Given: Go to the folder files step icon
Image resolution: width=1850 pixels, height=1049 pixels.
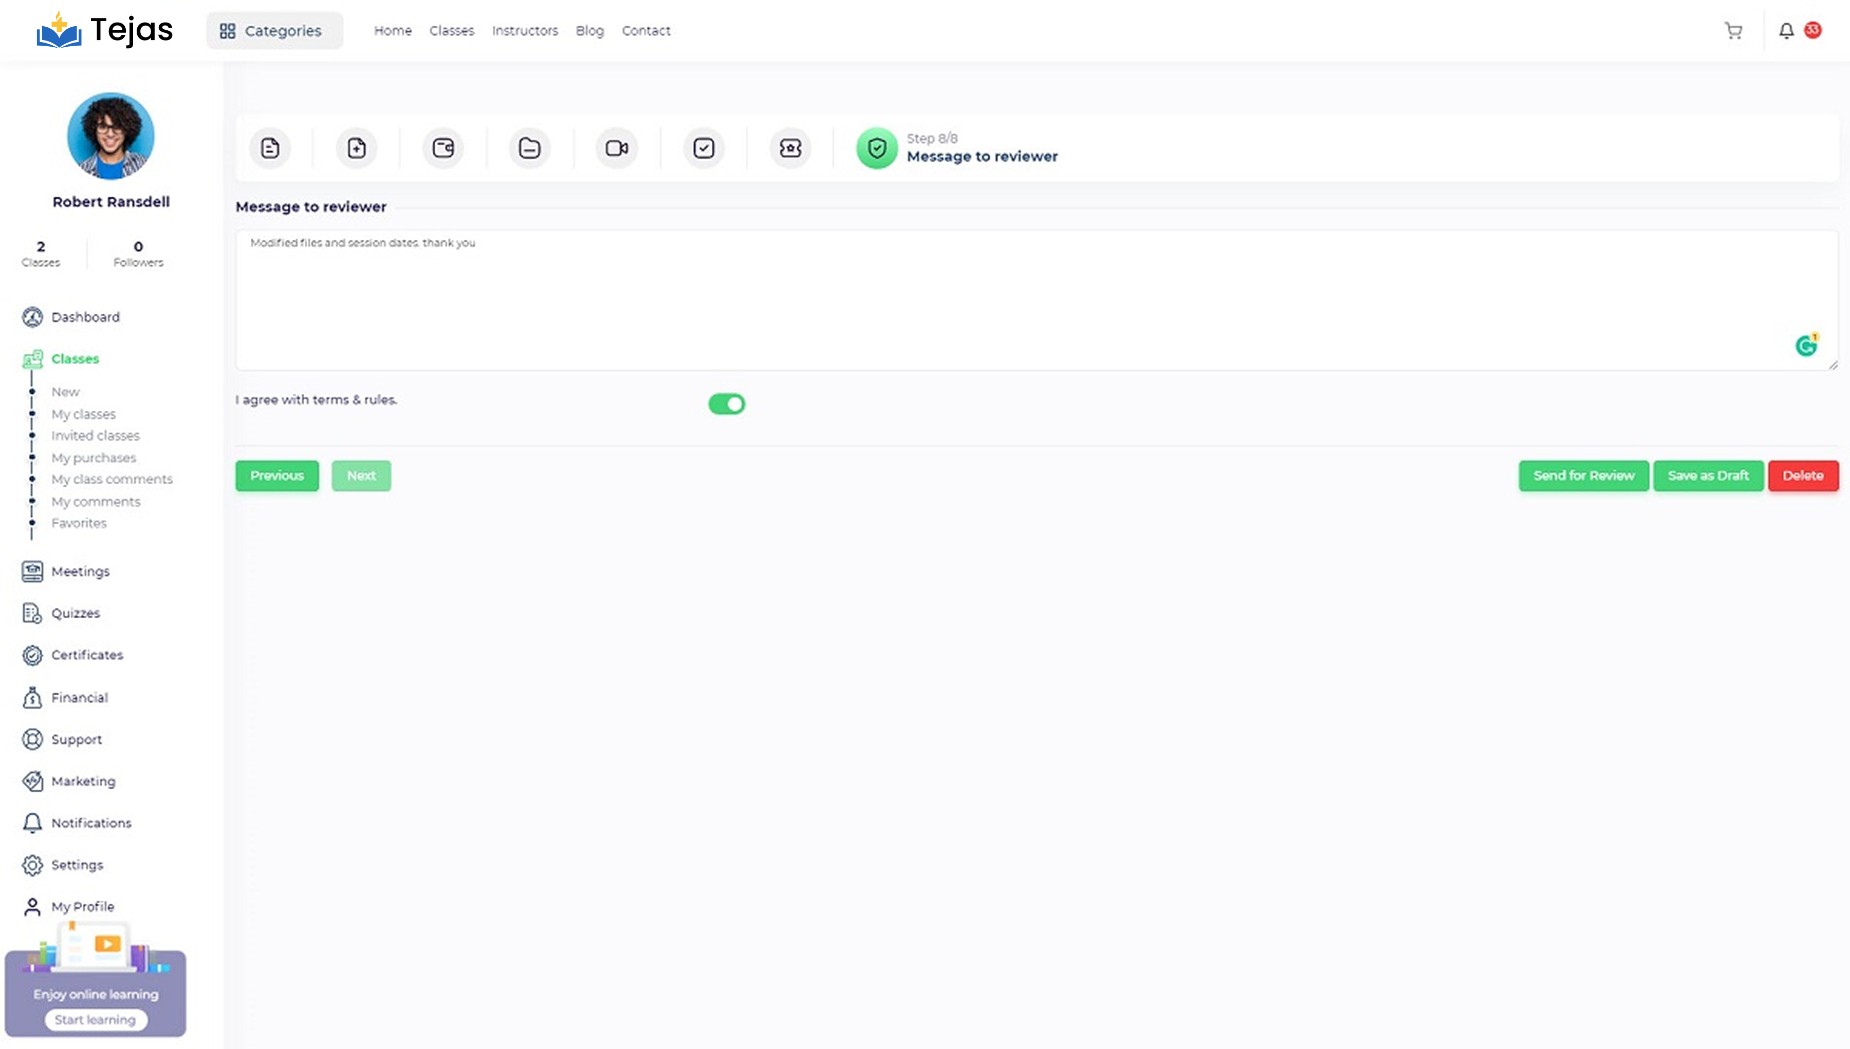Looking at the screenshot, I should pos(529,148).
